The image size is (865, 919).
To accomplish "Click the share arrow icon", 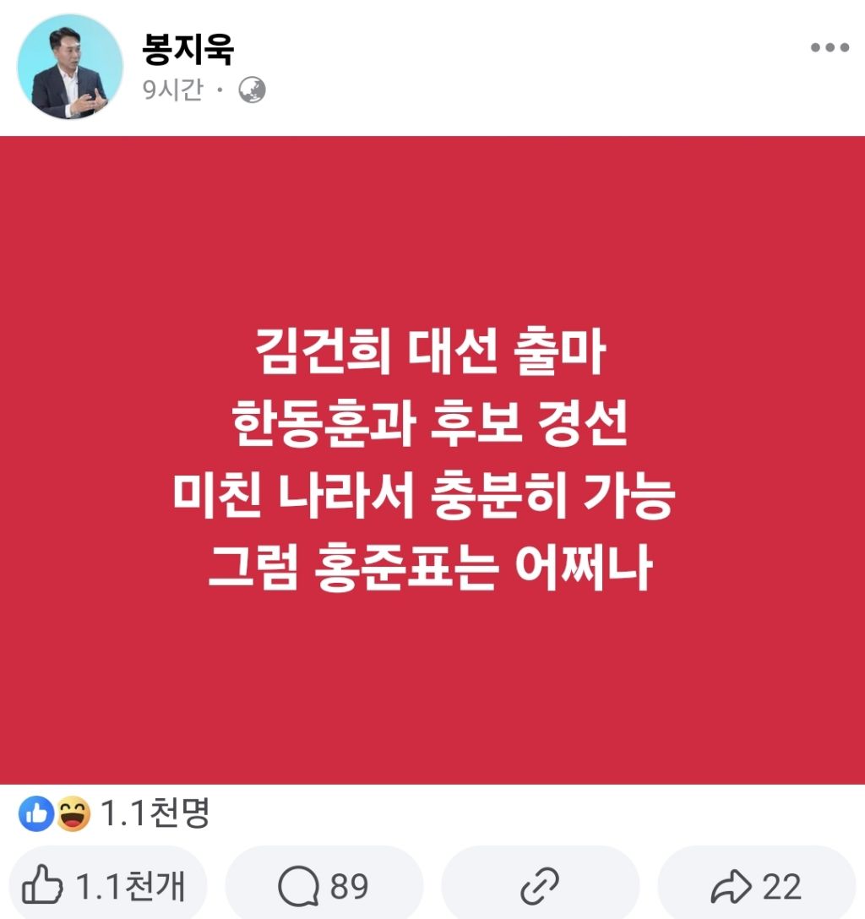I will coord(731,885).
